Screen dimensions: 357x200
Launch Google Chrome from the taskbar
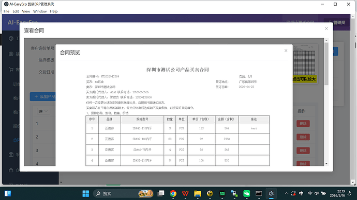(173, 193)
